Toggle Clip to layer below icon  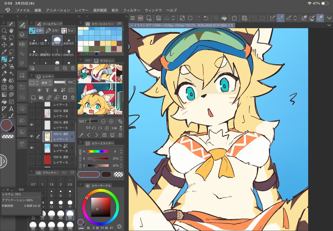pyautogui.click(x=40, y=90)
